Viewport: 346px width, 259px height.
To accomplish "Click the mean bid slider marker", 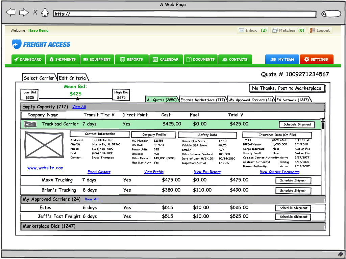I will point(78,99).
